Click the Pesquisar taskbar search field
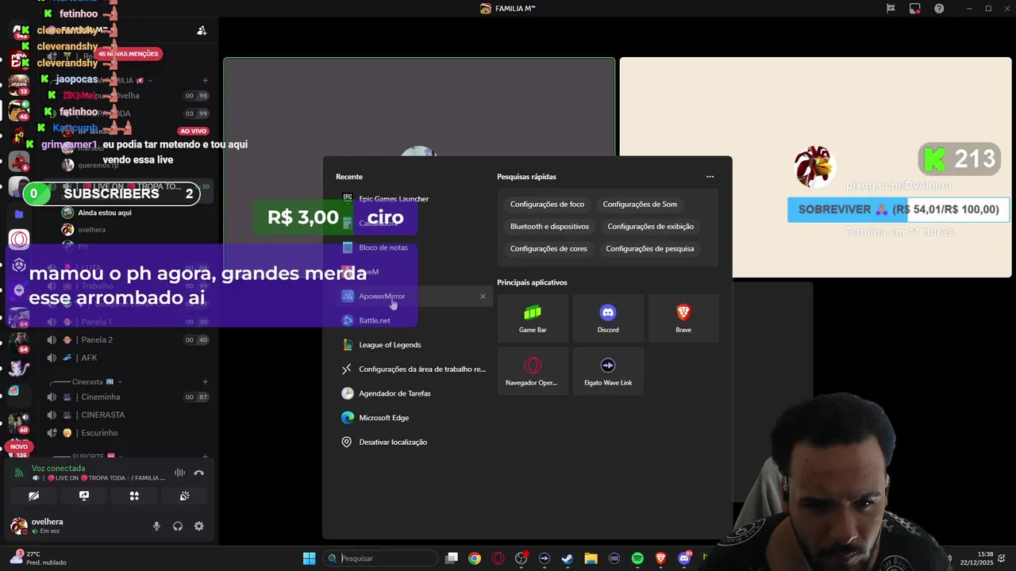Screen dimensions: 1016x571 click(380, 558)
